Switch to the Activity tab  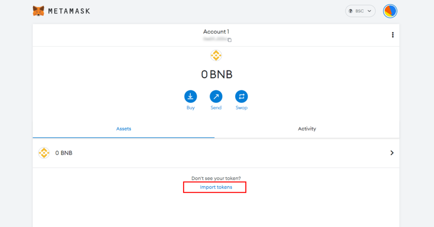[307, 129]
